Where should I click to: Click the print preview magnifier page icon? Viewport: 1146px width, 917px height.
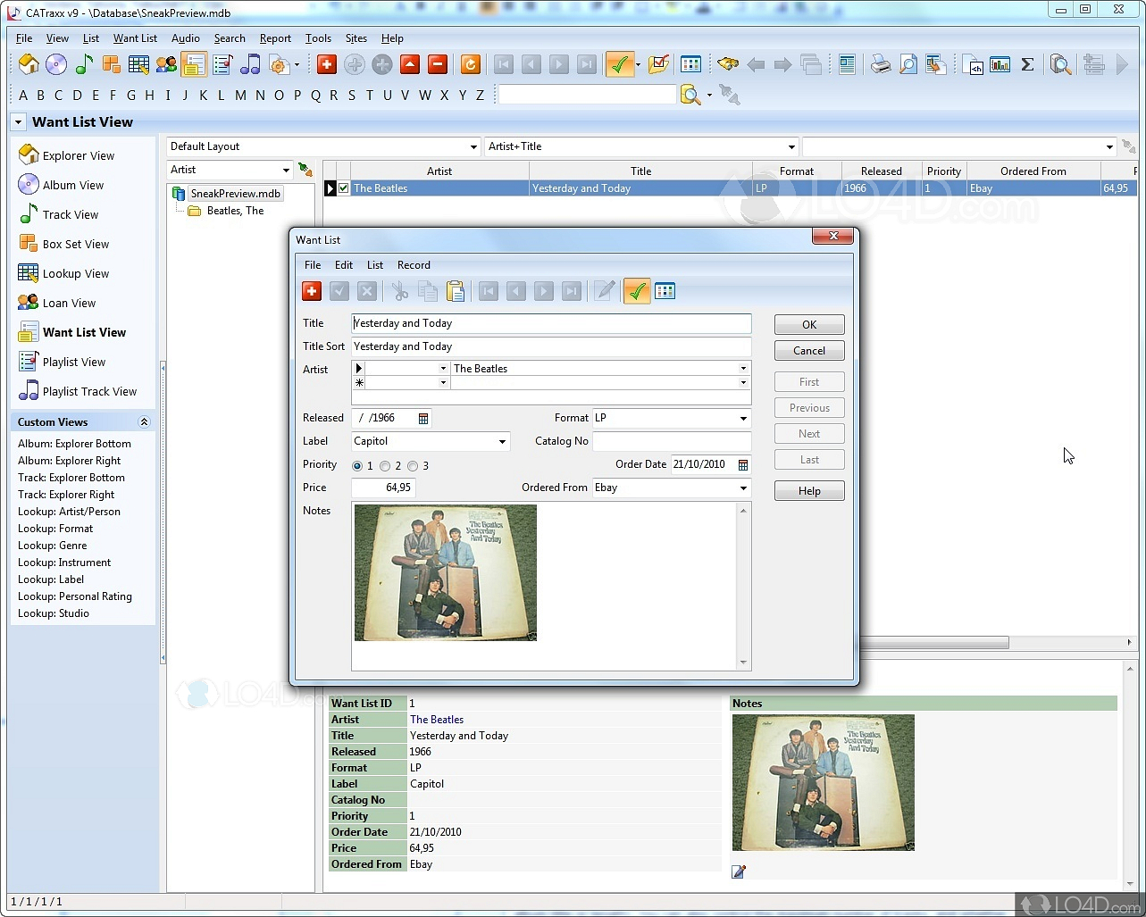point(908,64)
